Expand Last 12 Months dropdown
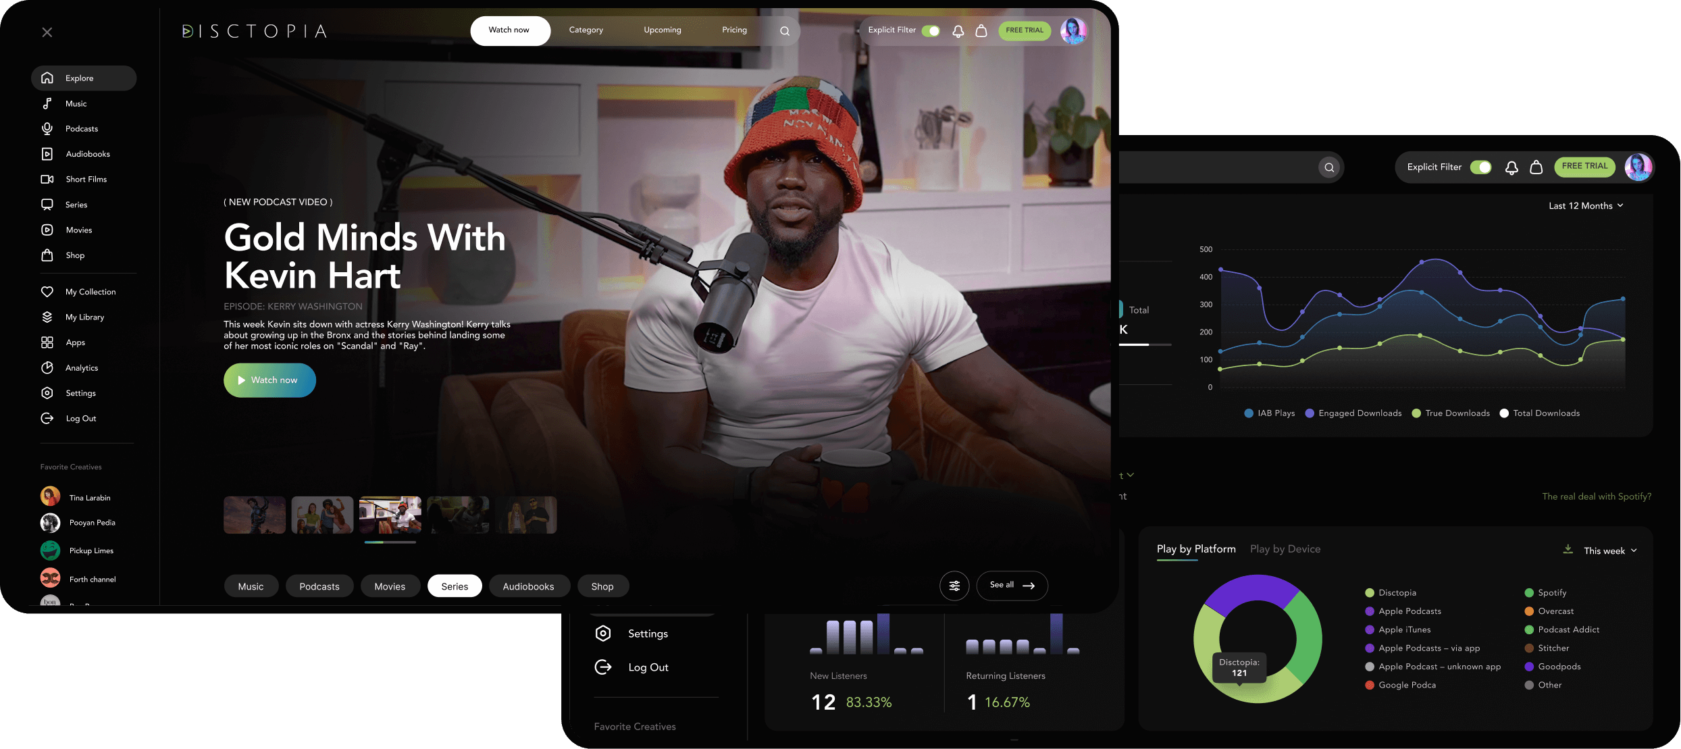This screenshot has height=749, width=1681. tap(1586, 206)
